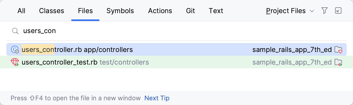
Task: Click the users_controller.rb controller file icon
Action: [x=14, y=50]
